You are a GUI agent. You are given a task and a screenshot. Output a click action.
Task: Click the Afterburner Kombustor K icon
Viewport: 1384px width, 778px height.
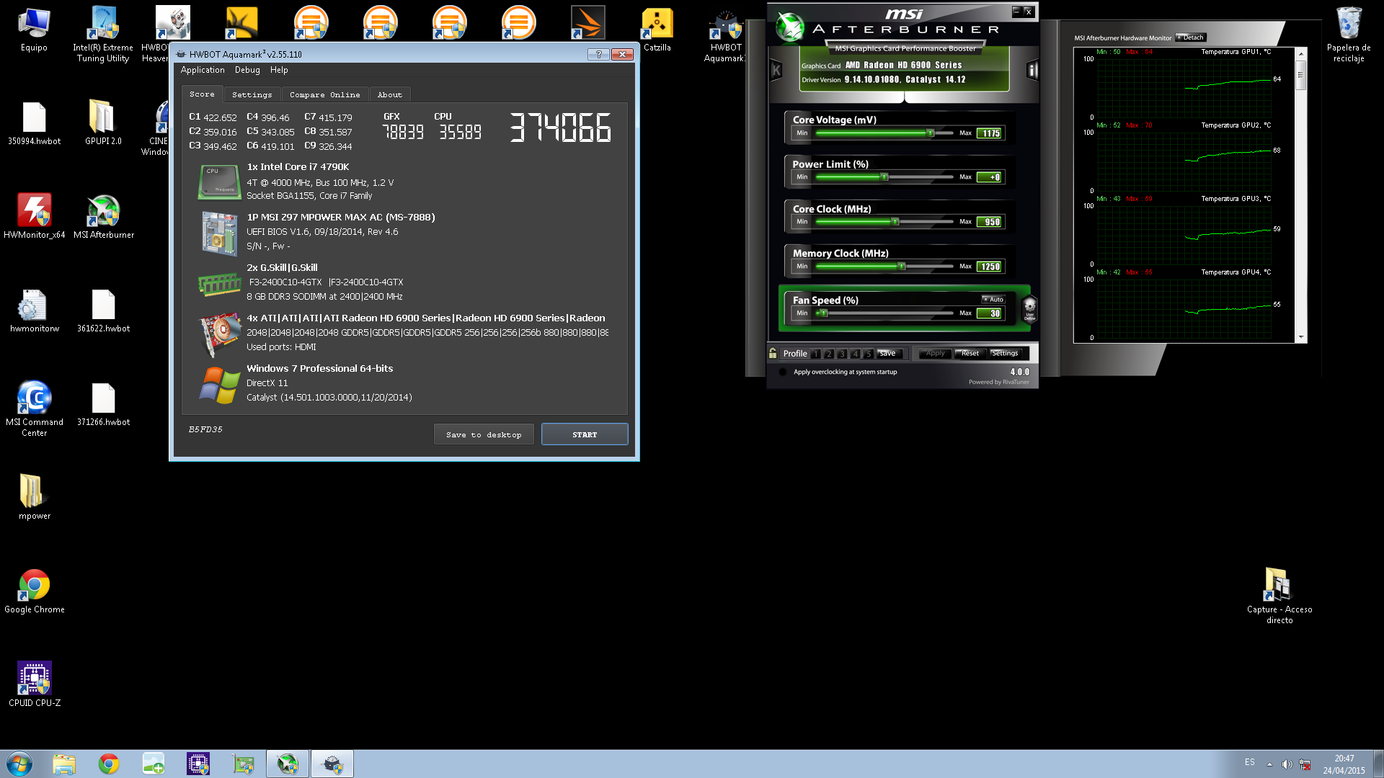(x=776, y=70)
